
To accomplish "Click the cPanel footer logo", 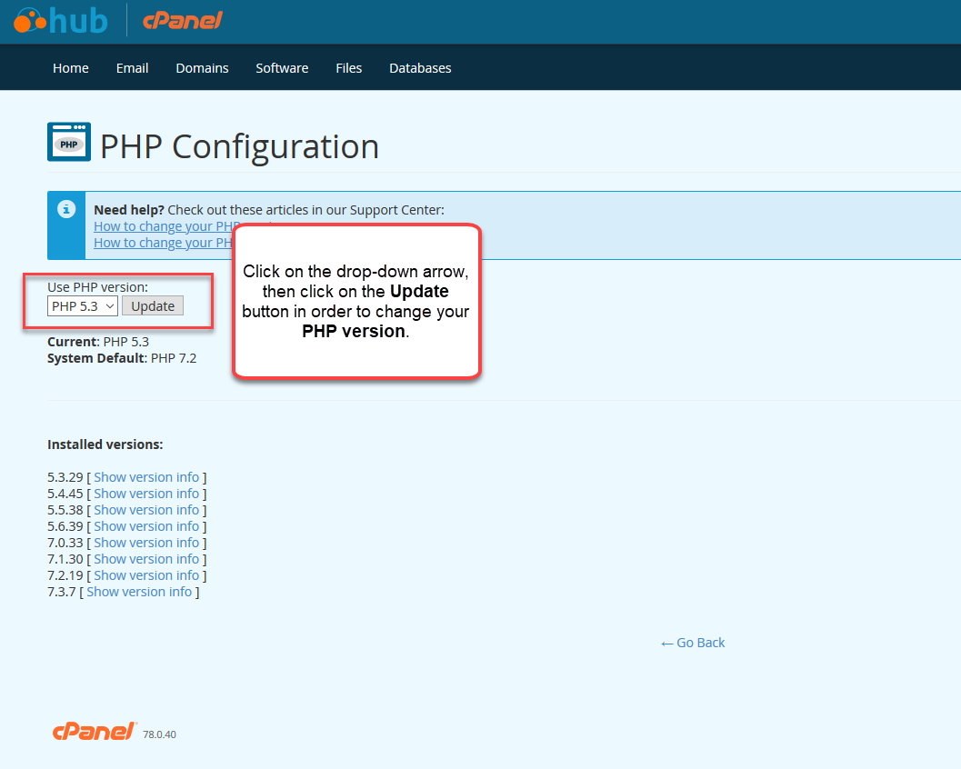I will 95,732.
